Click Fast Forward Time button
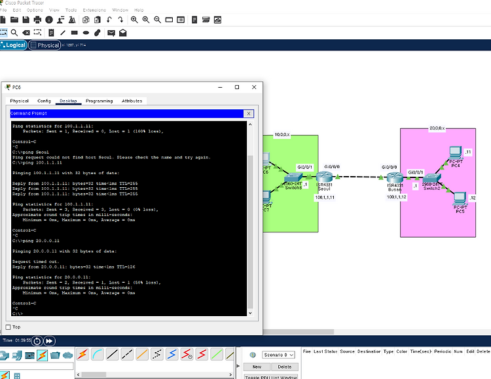 pyautogui.click(x=50, y=341)
